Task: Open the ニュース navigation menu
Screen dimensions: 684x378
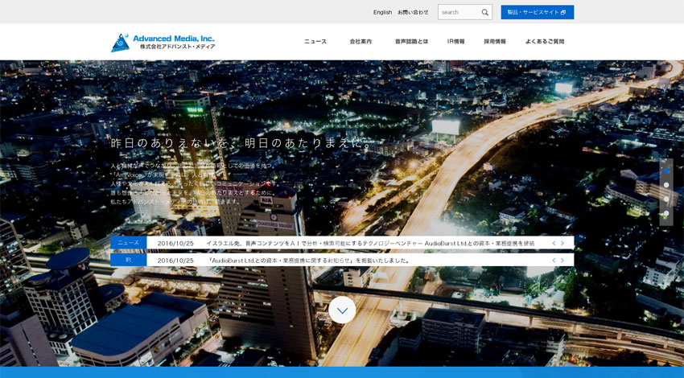Action: (315, 42)
